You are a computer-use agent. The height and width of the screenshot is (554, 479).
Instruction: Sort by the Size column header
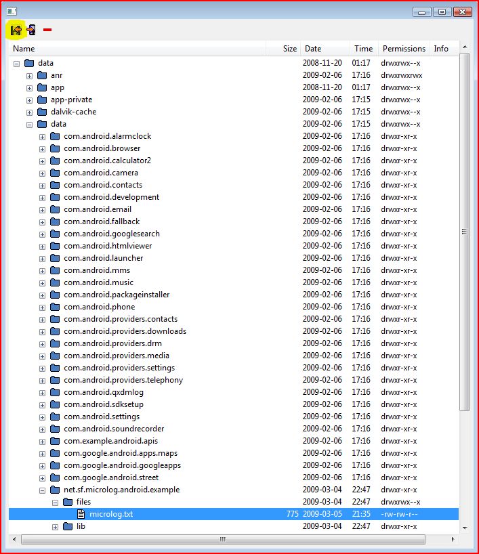(283, 48)
